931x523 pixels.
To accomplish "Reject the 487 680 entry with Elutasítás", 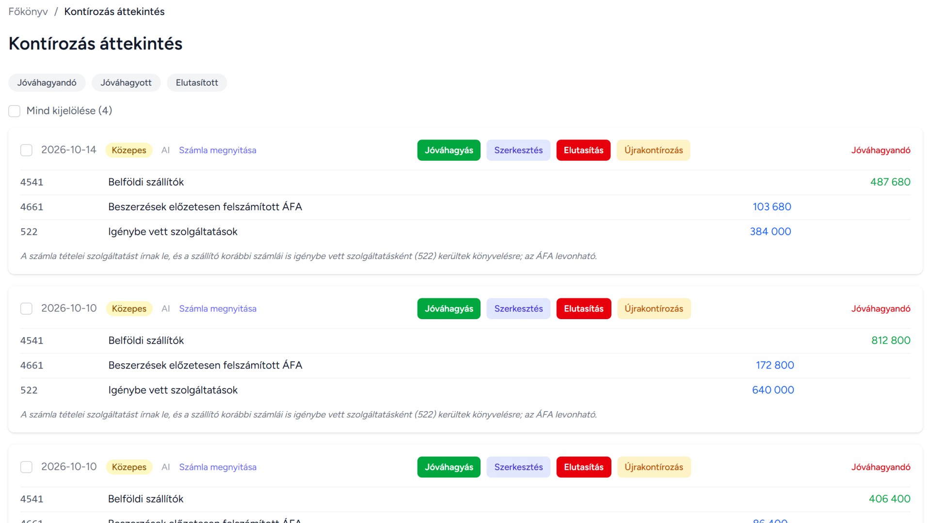I will click(x=583, y=150).
